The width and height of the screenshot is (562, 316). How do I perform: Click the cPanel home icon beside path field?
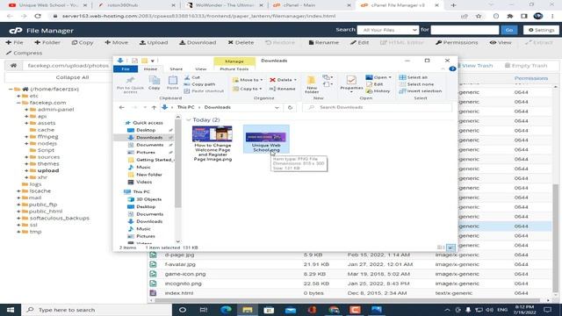click(x=13, y=66)
